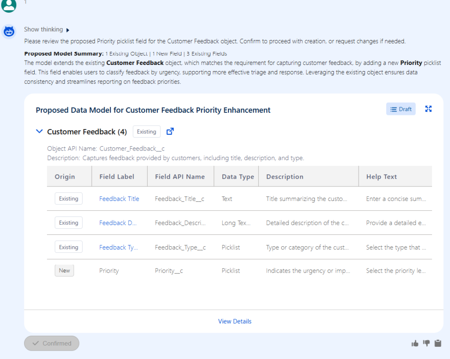450x359 pixels.
Task: Give a thumbs up to response
Action: point(415,343)
